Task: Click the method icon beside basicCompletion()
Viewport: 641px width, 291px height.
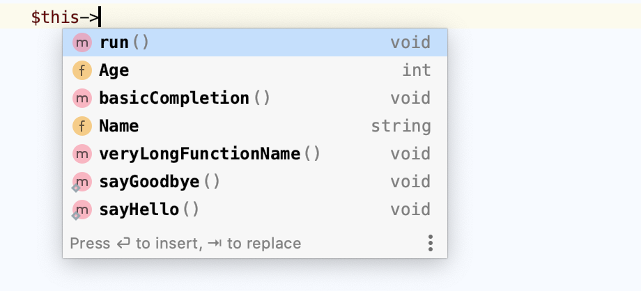Action: tap(82, 98)
